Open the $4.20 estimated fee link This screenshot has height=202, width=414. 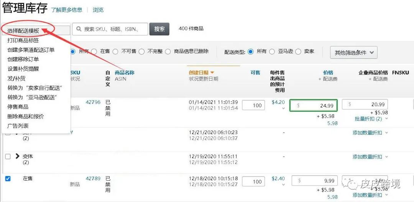278,102
